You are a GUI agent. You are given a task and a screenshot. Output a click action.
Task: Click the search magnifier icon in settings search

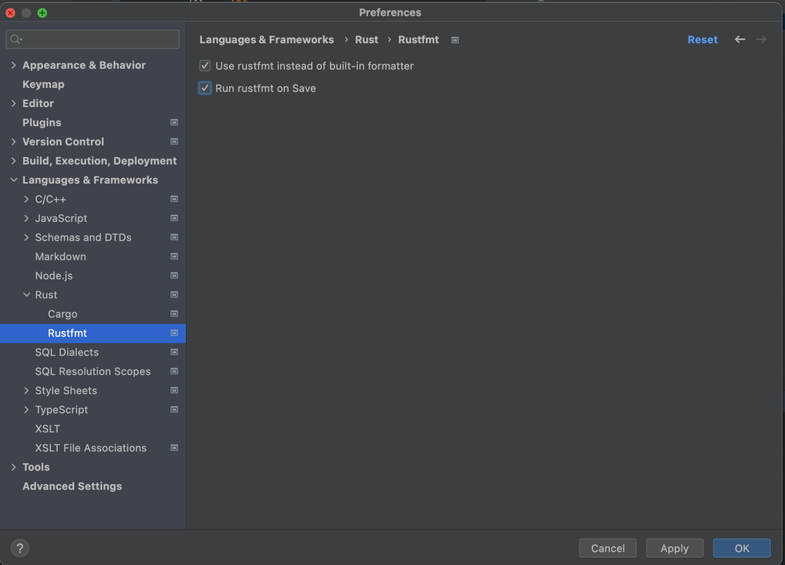[x=16, y=39]
